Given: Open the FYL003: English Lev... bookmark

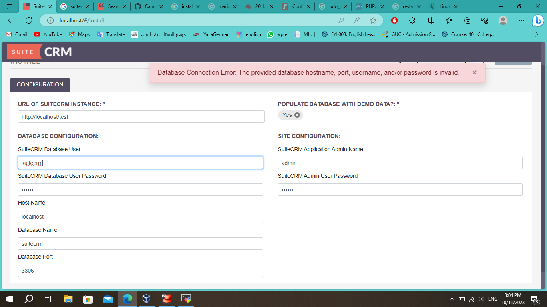Looking at the screenshot, I should pyautogui.click(x=348, y=34).
